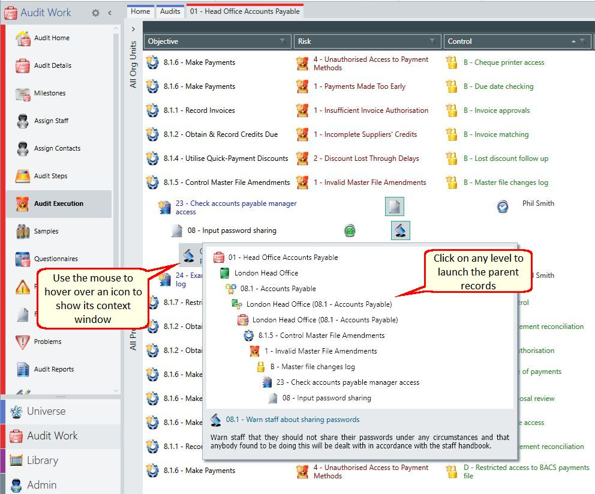Sort by the Control column header
The image size is (595, 494).
click(459, 41)
